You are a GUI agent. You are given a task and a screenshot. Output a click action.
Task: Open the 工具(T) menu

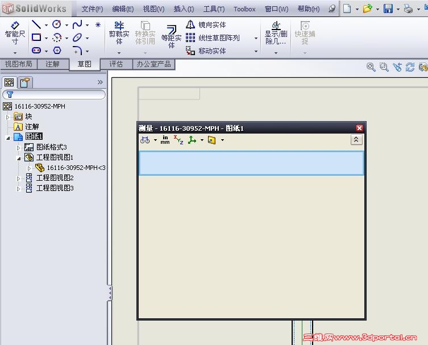pyautogui.click(x=214, y=9)
